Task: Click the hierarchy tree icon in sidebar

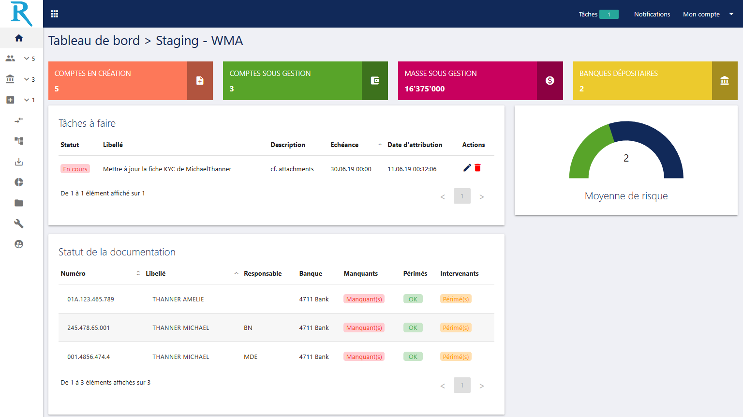Action: 19,141
